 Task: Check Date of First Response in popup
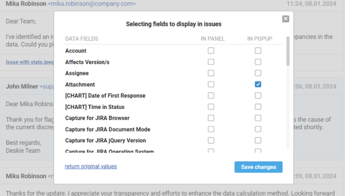pyautogui.click(x=258, y=95)
